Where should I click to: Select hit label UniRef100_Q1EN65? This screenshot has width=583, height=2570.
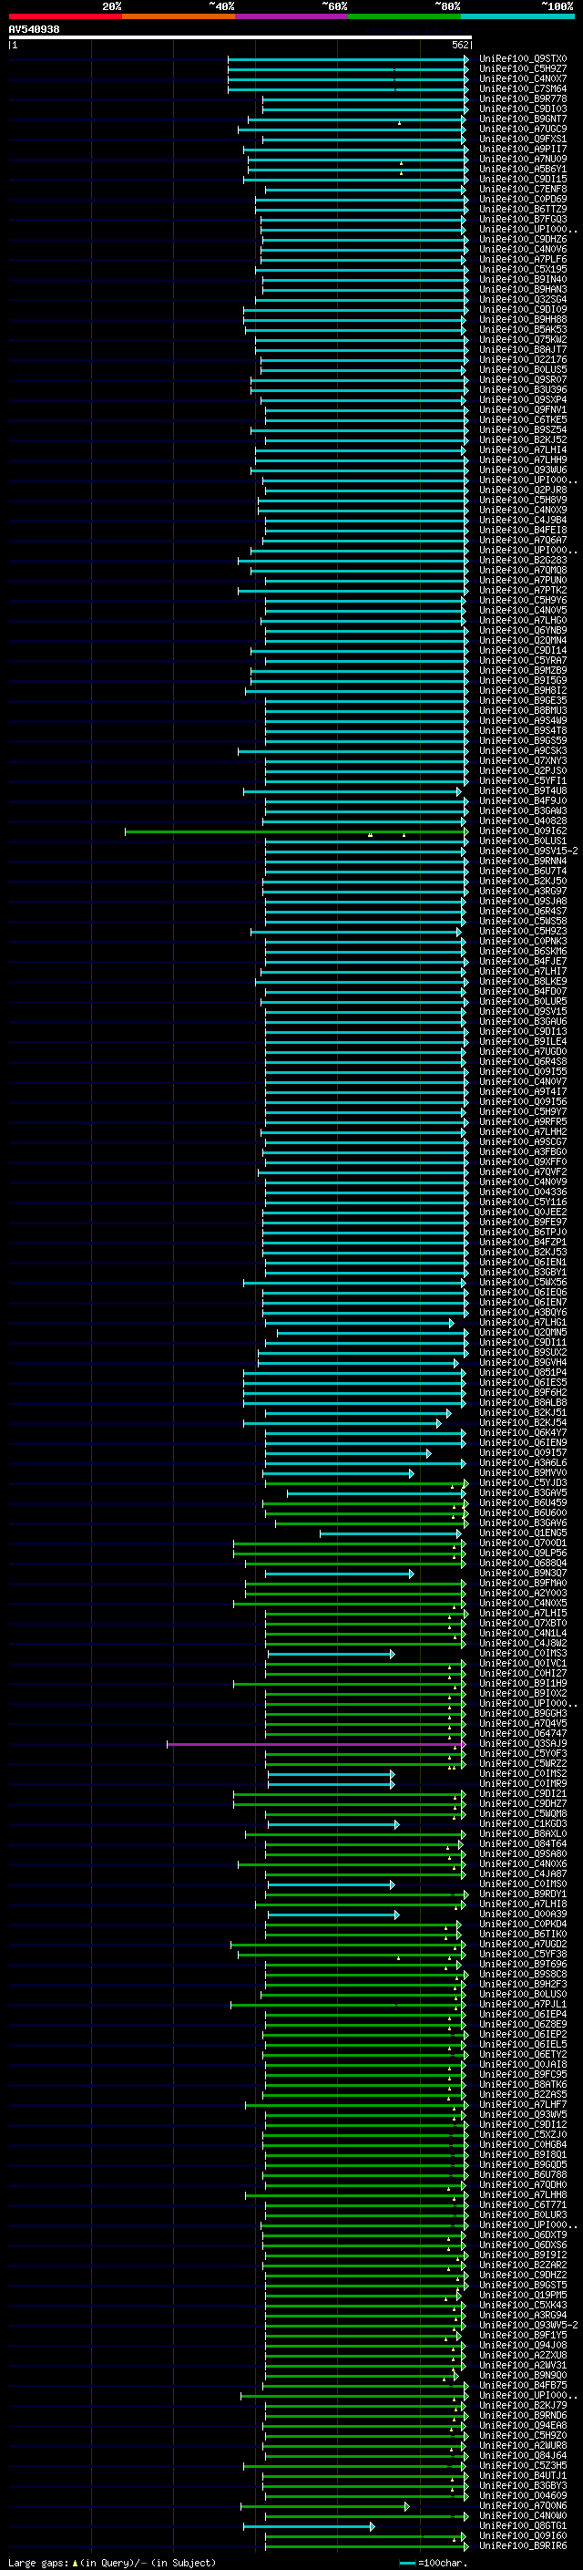[x=522, y=1533]
